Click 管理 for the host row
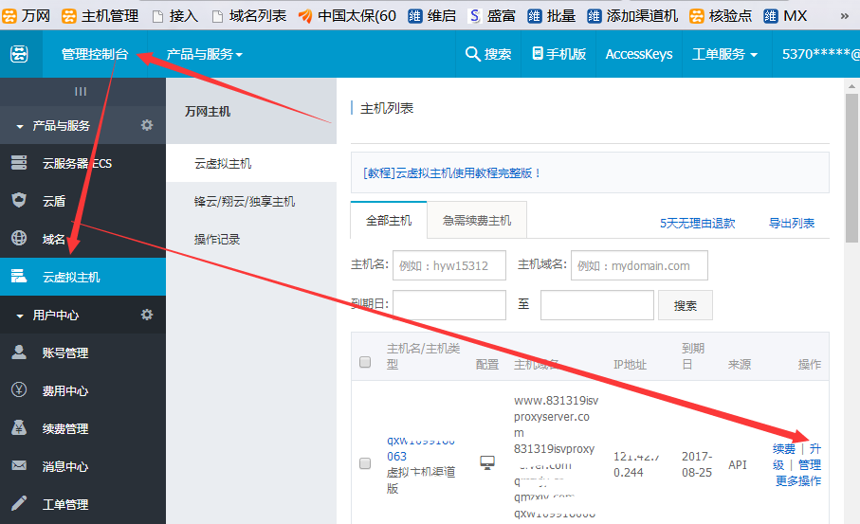This screenshot has height=524, width=860. pyautogui.click(x=810, y=465)
